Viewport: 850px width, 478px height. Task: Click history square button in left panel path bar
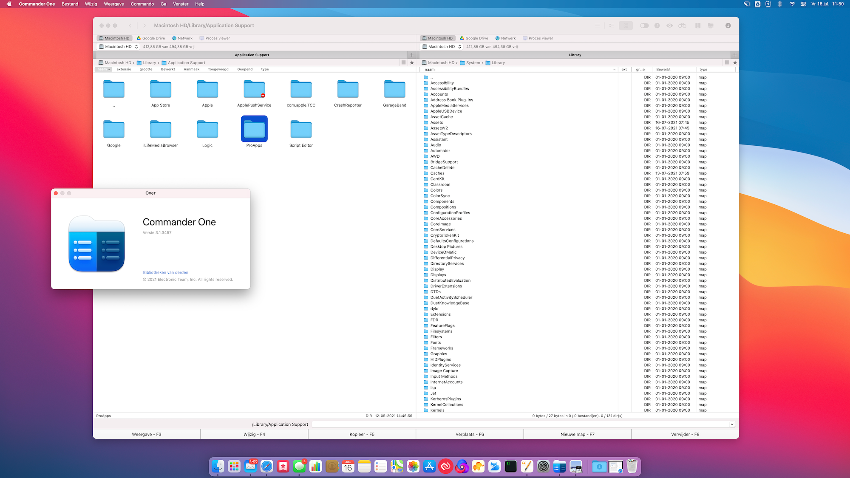coord(403,62)
